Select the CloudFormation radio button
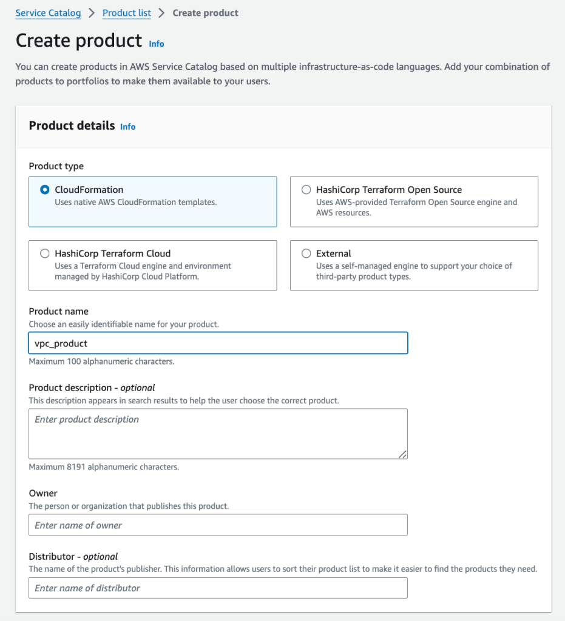Screen dimensions: 565x621 (44, 189)
